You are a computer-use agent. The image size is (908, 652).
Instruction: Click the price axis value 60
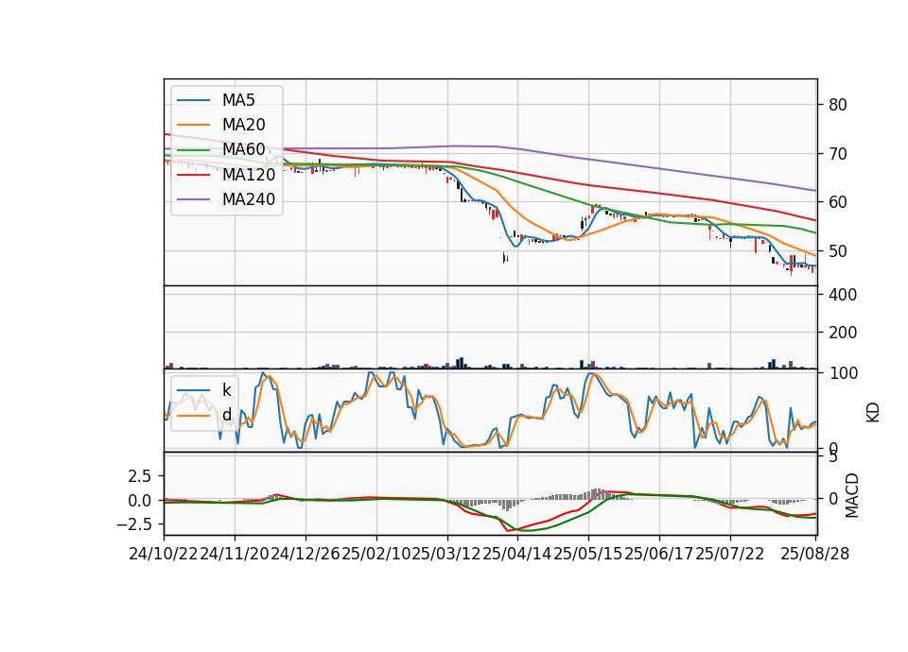[837, 202]
